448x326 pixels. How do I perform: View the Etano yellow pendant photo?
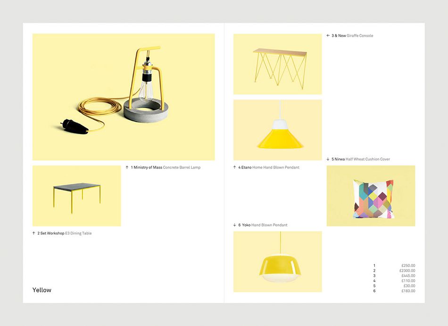point(277,130)
